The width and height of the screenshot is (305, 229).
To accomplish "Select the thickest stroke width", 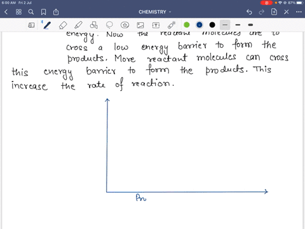I will pyautogui.click(x=250, y=25).
